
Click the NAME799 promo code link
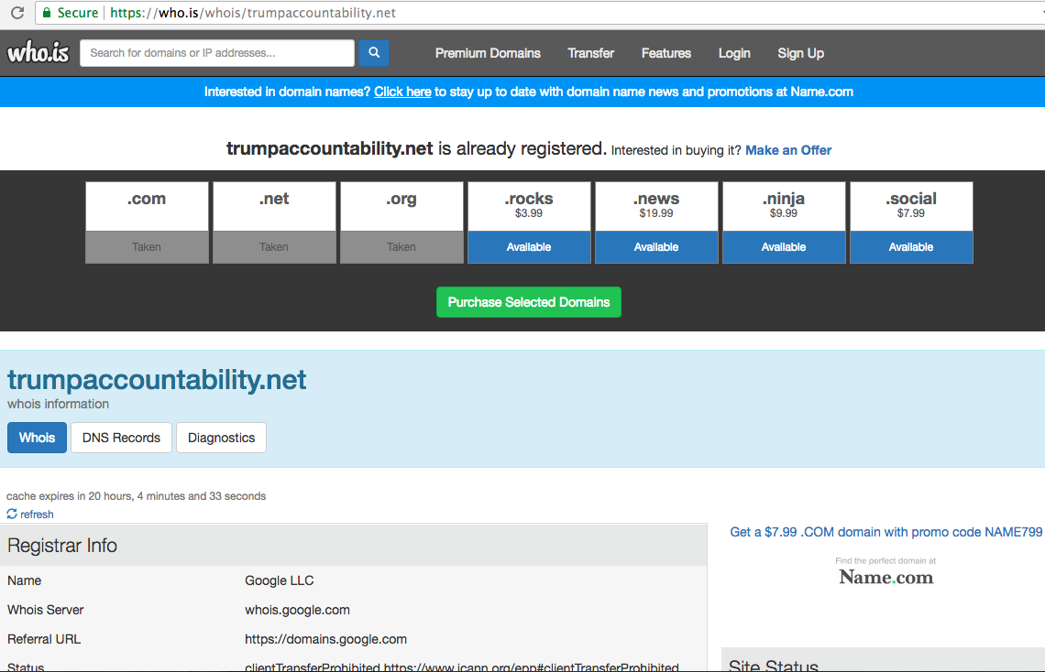point(885,532)
